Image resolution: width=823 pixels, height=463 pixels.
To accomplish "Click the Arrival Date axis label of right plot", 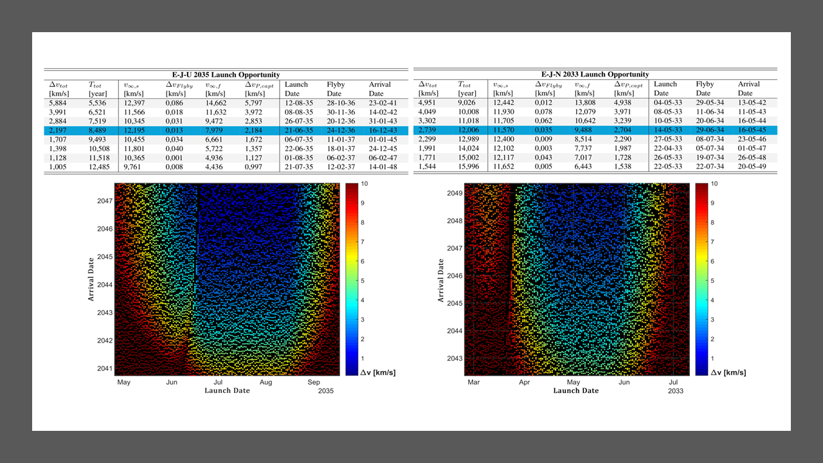I will point(441,280).
